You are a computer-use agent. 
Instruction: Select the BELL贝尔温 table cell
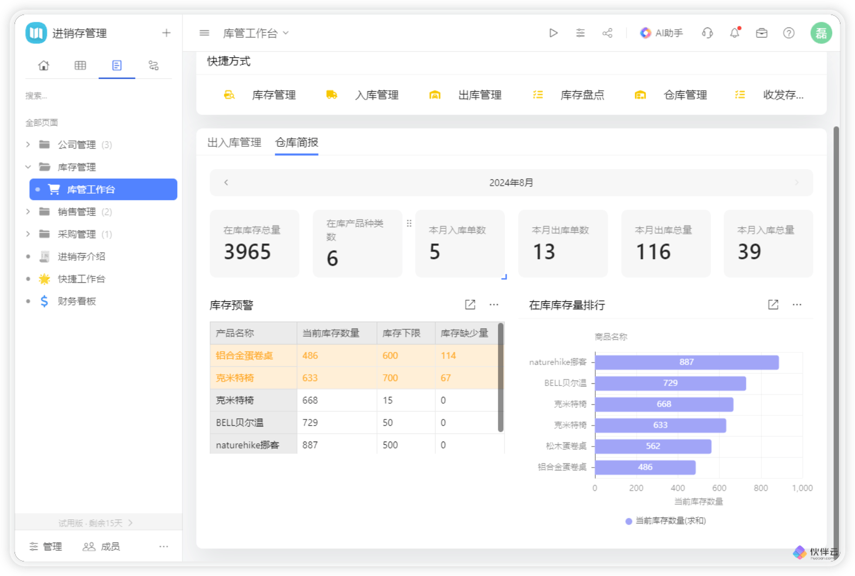coord(253,423)
